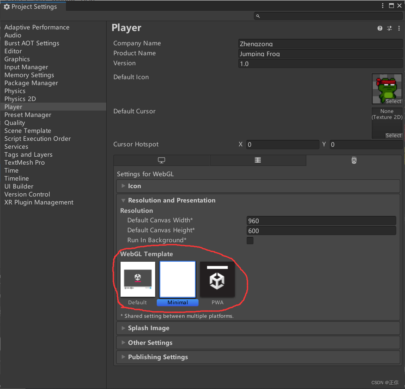Select the Minimal WebGL template thumbnail
The width and height of the screenshot is (405, 389).
[177, 279]
